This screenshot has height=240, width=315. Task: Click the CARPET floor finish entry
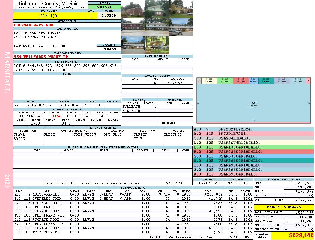coord(140,135)
